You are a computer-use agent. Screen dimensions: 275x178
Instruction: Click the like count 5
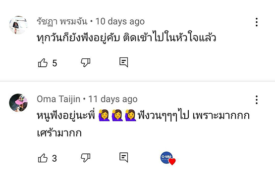tap(55, 63)
